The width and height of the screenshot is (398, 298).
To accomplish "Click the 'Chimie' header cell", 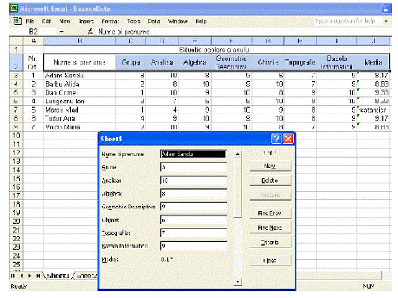I will coord(268,62).
